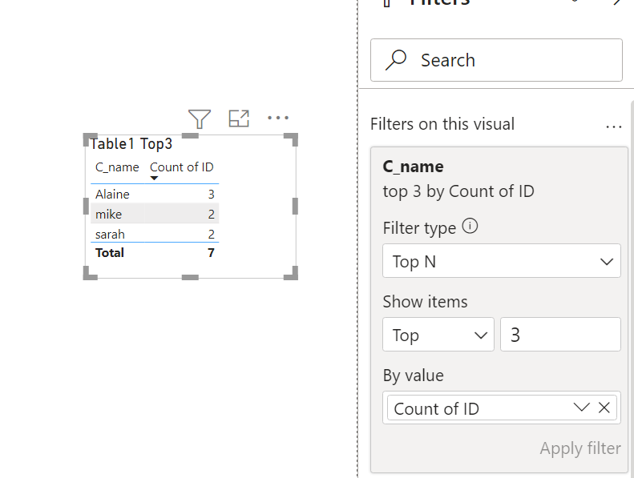This screenshot has height=478, width=634.
Task: Click the 'By value' label
Action: click(414, 376)
